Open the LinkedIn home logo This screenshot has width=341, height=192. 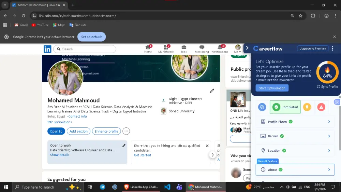47,49
